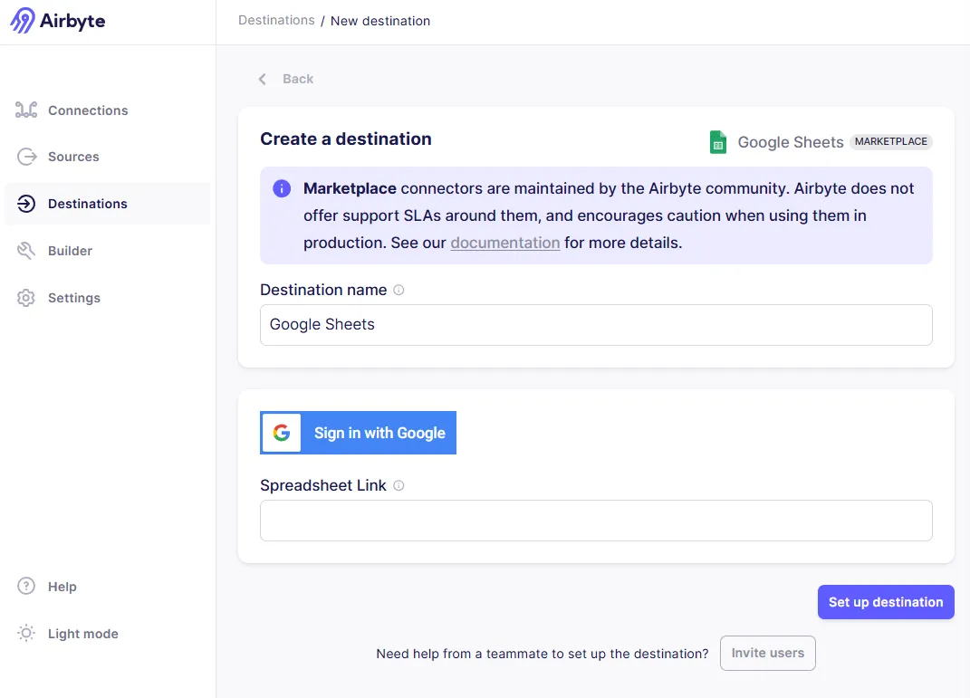Click the Builder wrench icon

(26, 251)
